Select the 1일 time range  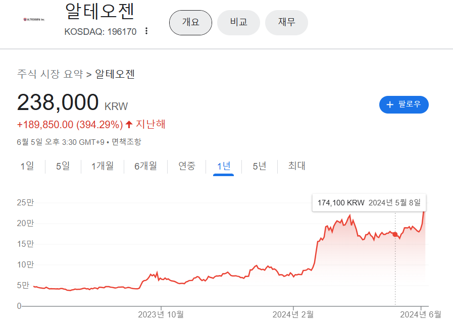pyautogui.click(x=27, y=166)
